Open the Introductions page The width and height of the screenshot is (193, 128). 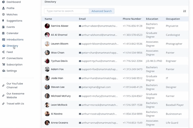[x=15, y=39]
